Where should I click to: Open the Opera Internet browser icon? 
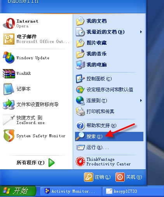coord(9,23)
